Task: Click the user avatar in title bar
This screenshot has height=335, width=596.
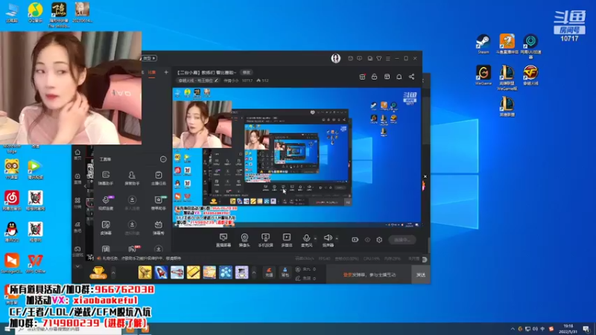Action: click(x=336, y=58)
